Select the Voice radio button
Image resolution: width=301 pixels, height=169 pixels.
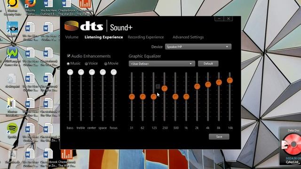(86, 64)
